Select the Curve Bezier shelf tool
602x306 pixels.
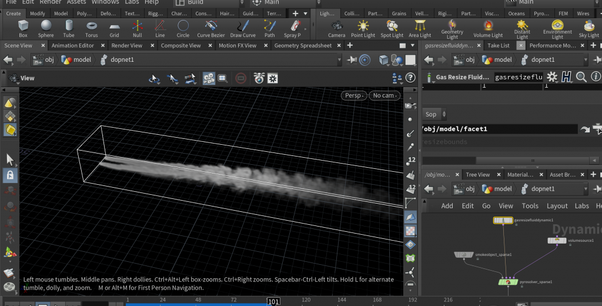click(211, 29)
